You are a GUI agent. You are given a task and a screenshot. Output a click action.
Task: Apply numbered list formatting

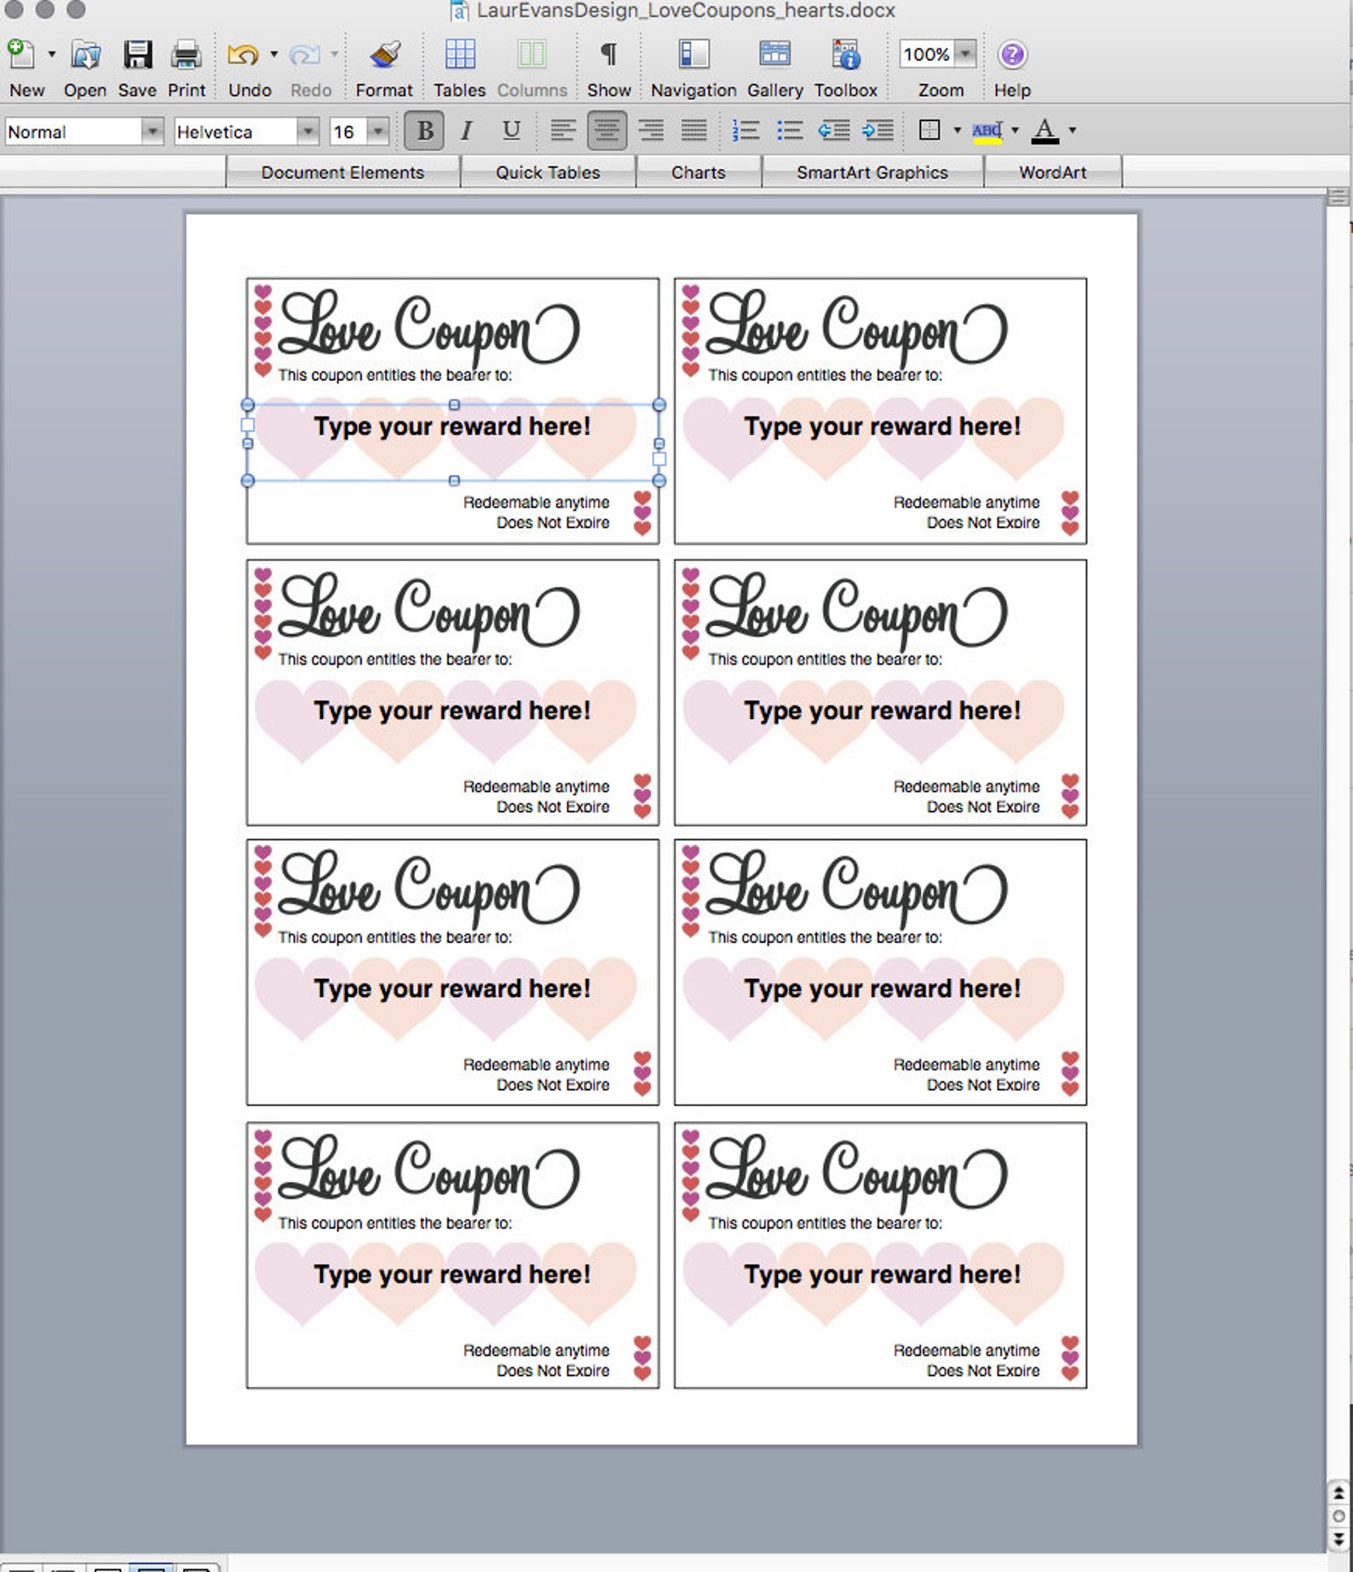(x=746, y=131)
